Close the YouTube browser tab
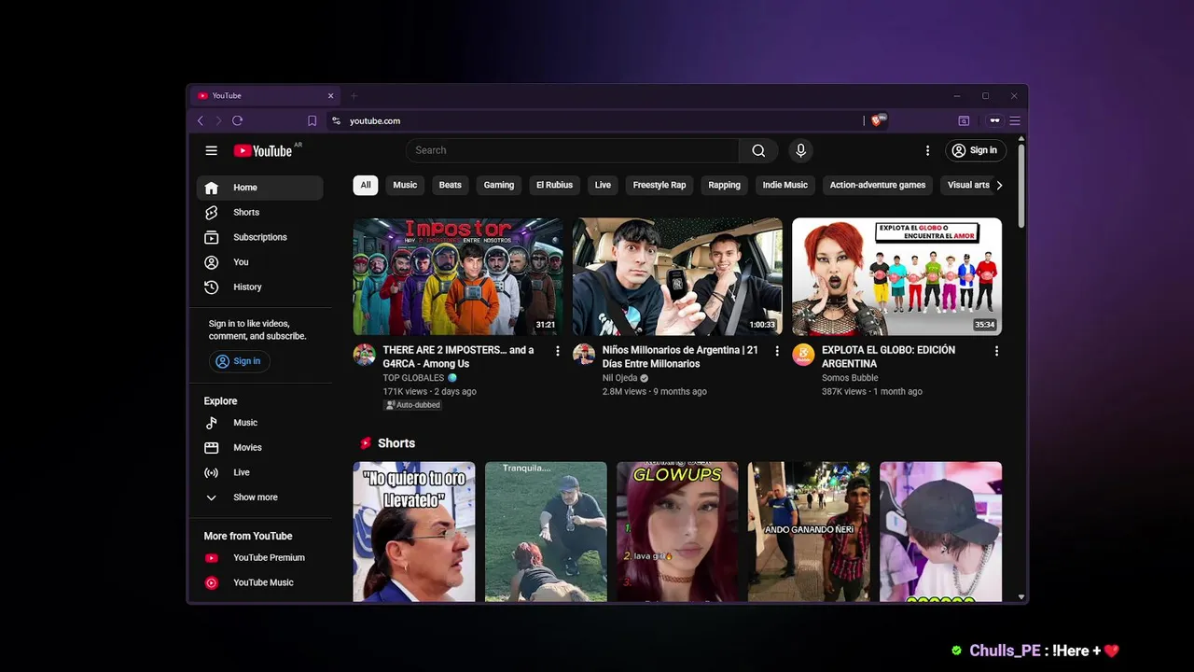1194x672 pixels. pyautogui.click(x=330, y=95)
